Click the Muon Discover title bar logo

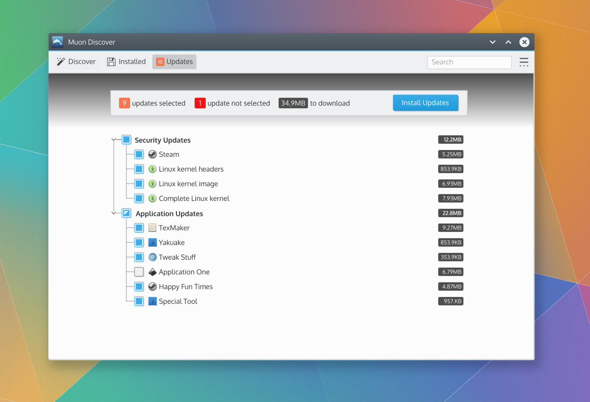tap(58, 42)
